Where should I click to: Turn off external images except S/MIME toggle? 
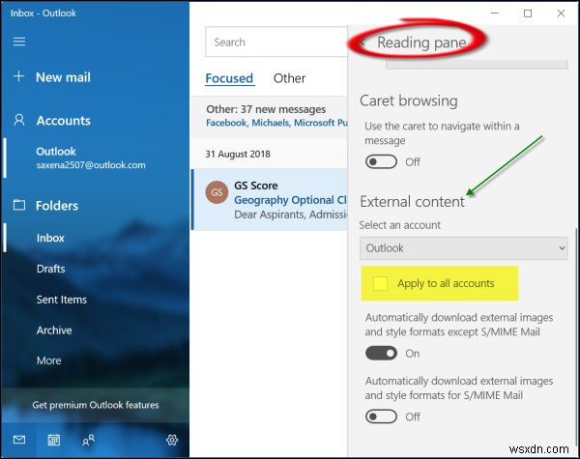click(x=381, y=354)
